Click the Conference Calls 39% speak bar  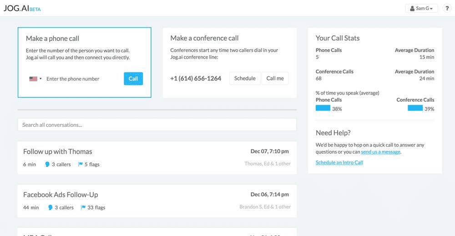(415, 108)
